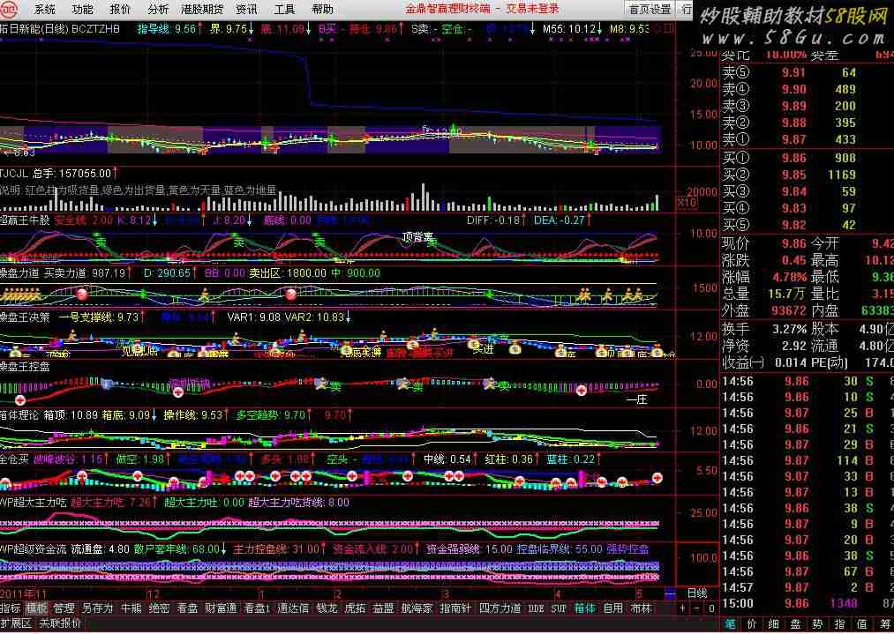This screenshot has width=894, height=634.
Task: Select the 势 tab in quote panel
Action: tap(818, 625)
